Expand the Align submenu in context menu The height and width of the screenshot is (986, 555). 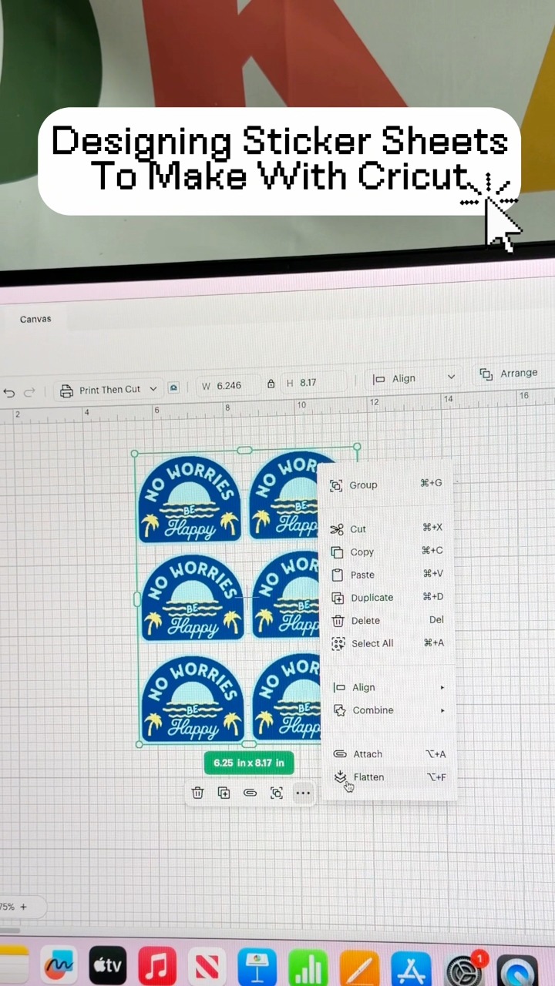point(388,688)
